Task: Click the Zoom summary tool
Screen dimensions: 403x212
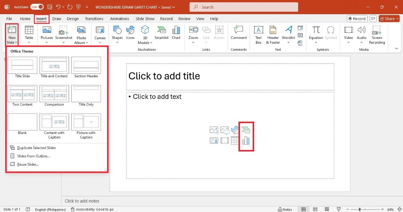Action: pyautogui.click(x=193, y=33)
